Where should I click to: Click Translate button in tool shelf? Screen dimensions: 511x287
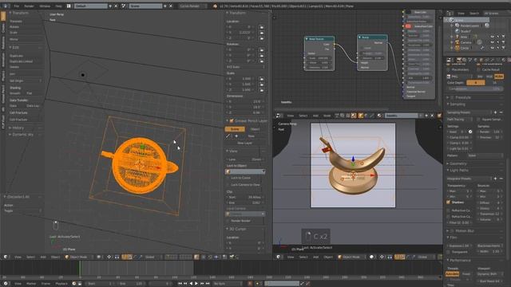coord(25,22)
